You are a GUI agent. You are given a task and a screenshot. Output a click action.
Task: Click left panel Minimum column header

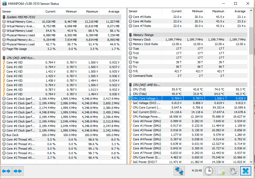[68, 11]
